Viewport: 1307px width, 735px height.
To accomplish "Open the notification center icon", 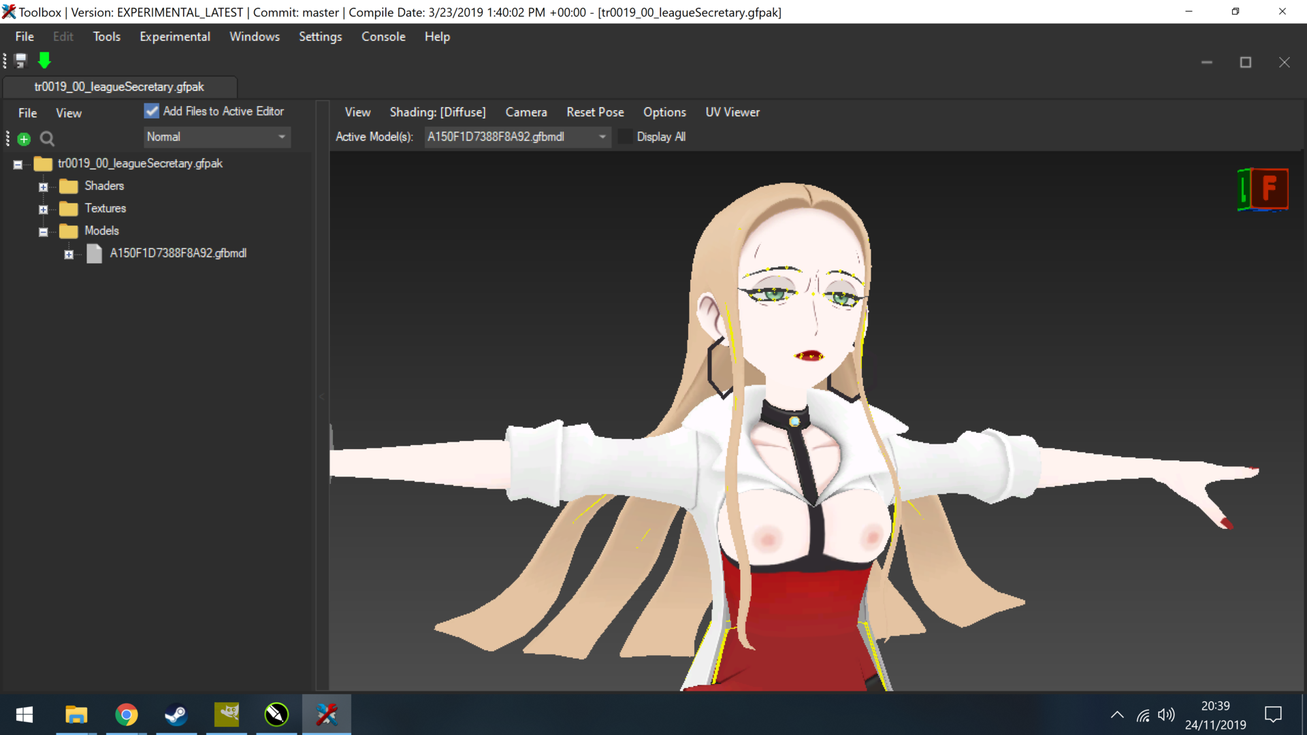I will coord(1273,715).
